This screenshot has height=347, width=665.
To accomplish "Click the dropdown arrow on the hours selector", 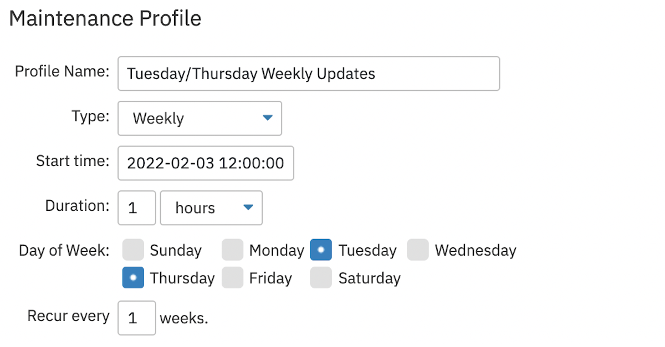I will 249,208.
